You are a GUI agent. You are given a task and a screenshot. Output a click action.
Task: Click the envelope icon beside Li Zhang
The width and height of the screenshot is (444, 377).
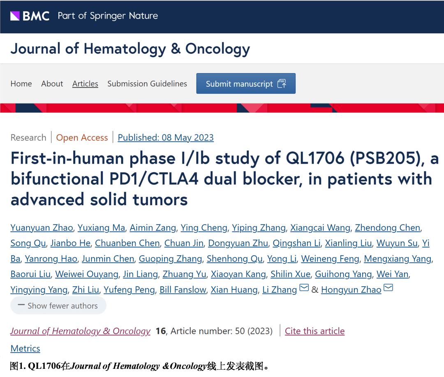coord(304,288)
